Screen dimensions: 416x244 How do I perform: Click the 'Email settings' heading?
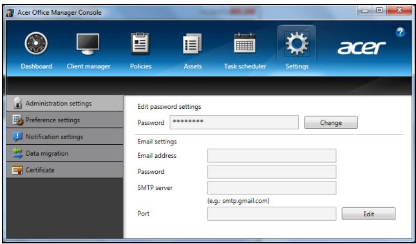(x=157, y=142)
